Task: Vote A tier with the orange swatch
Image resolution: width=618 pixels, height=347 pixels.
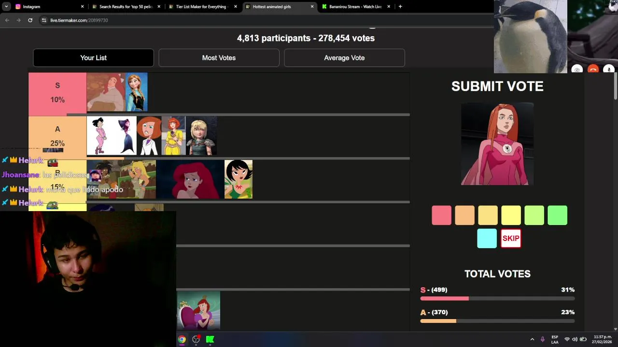Action: (464, 215)
